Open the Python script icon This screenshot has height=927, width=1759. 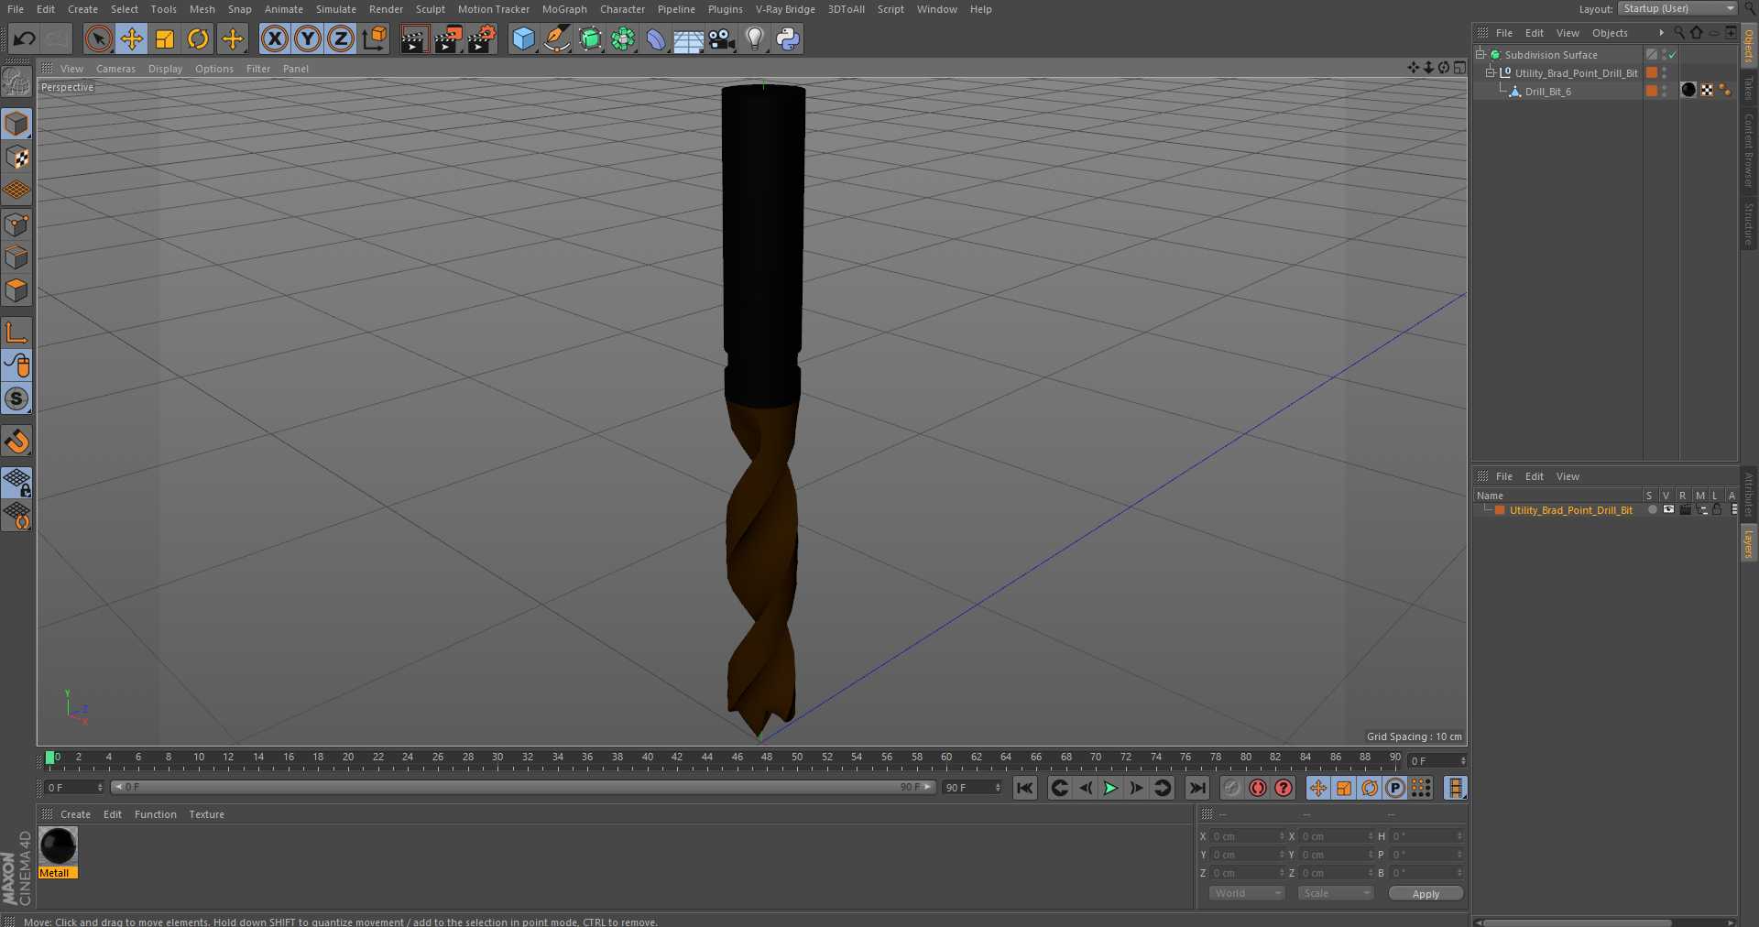click(788, 38)
